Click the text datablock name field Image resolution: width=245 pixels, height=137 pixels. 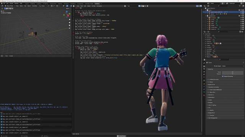point(132,6)
